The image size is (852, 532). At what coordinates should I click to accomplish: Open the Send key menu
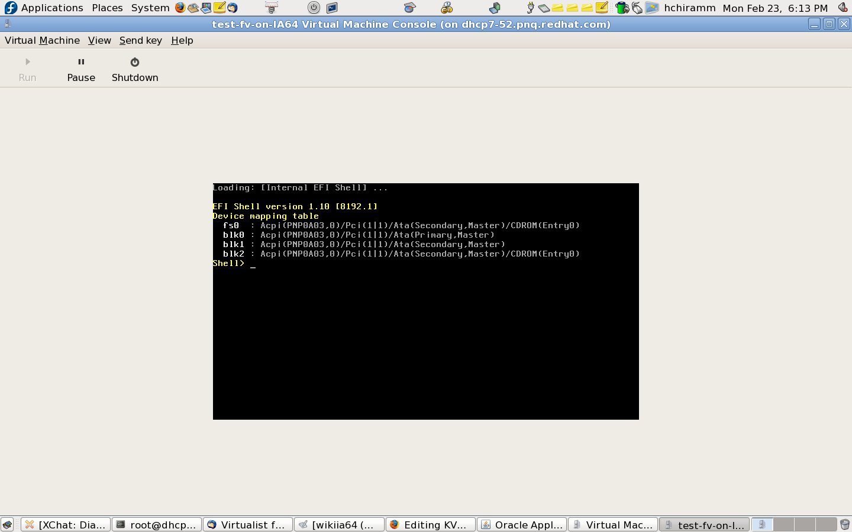click(141, 40)
